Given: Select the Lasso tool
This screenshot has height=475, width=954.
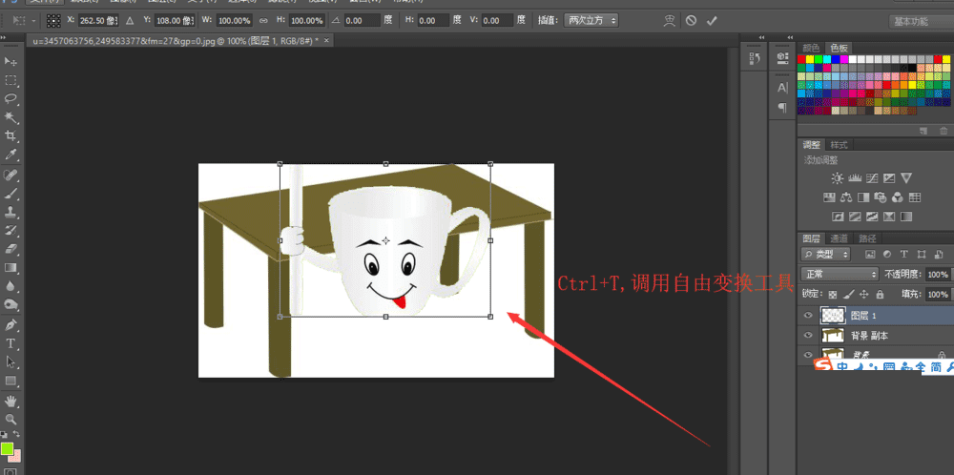Looking at the screenshot, I should pos(11,99).
